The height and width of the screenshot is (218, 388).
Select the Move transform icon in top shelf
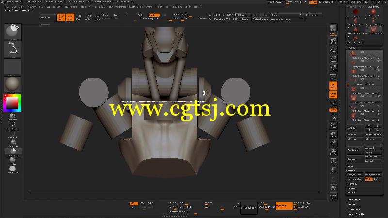[79, 17]
